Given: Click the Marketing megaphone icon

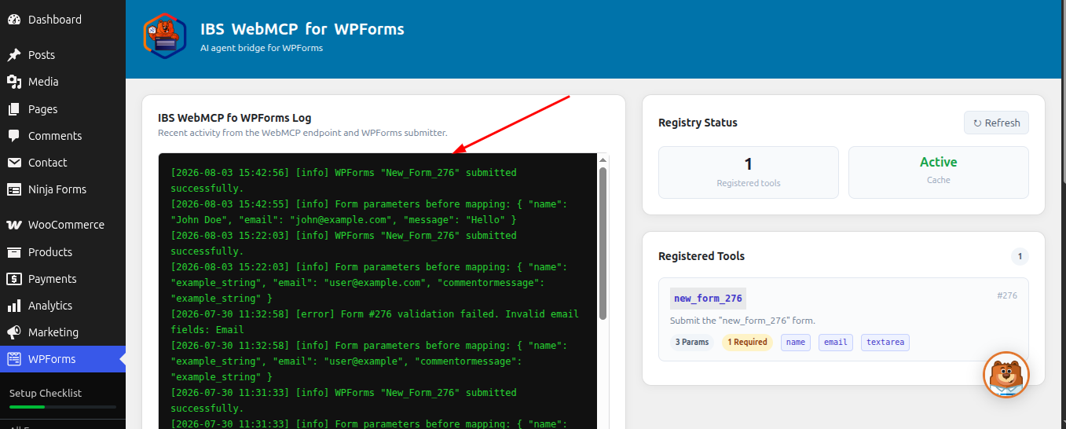Looking at the screenshot, I should [x=14, y=332].
